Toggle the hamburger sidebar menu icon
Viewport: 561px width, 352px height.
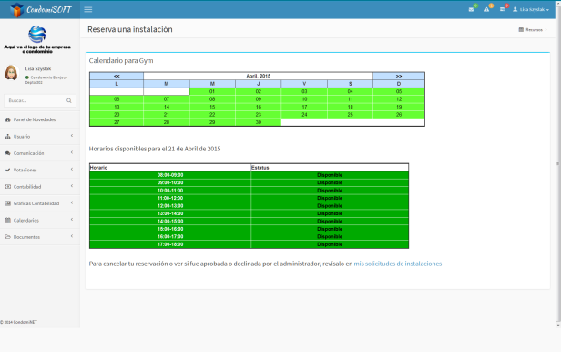coord(88,10)
